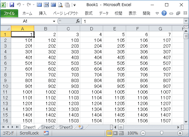The width and height of the screenshot is (189, 137).
Task: Open the ファイル tab
Action: click(x=9, y=13)
